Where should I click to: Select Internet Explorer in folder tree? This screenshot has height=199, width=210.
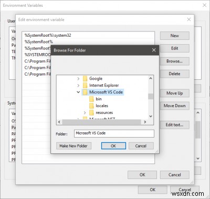tap(104, 86)
